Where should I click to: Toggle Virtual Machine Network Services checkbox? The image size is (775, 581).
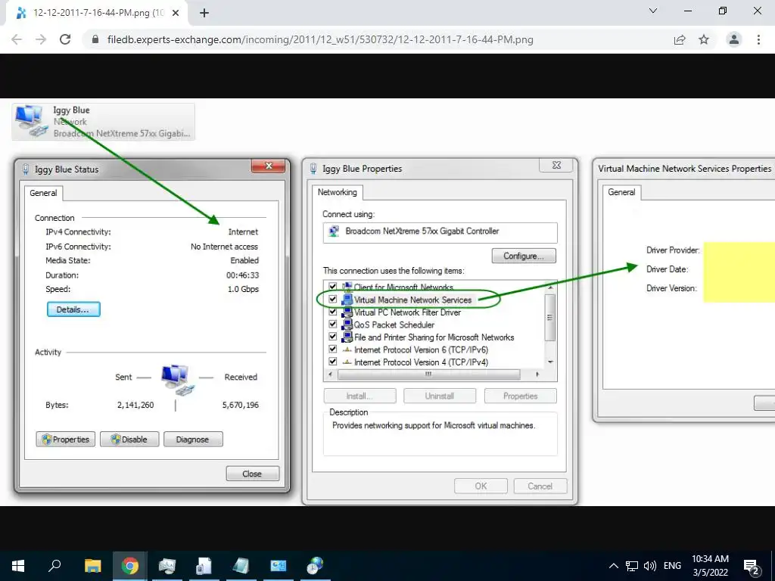(333, 300)
